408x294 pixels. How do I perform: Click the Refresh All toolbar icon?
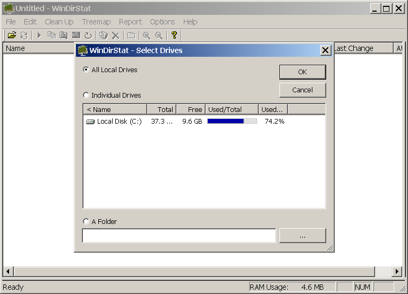tap(24, 35)
